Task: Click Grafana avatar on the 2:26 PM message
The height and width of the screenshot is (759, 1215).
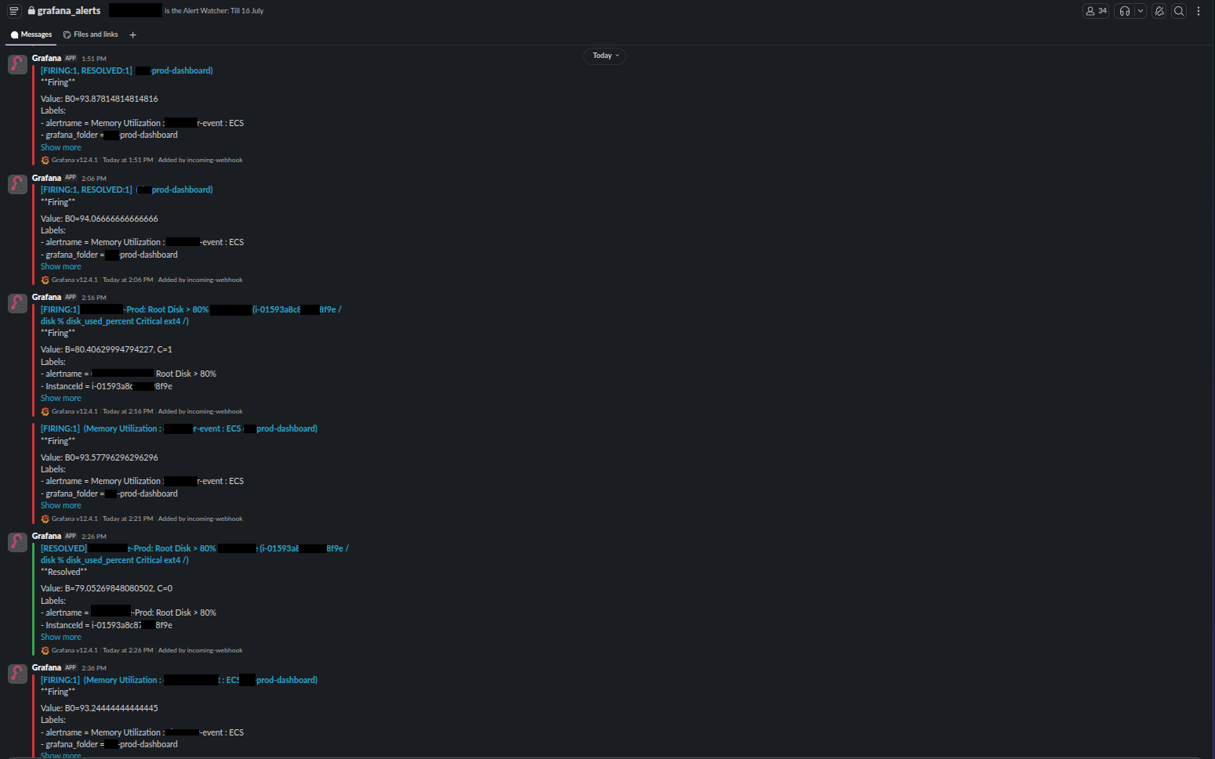Action: [17, 542]
